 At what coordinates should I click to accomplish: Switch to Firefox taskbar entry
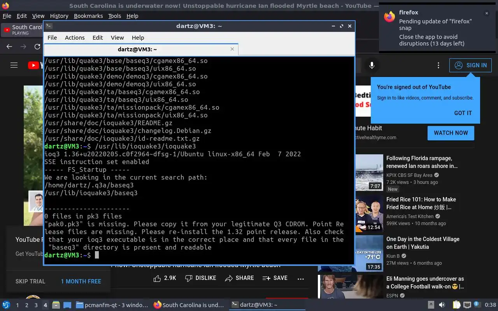tap(189, 305)
